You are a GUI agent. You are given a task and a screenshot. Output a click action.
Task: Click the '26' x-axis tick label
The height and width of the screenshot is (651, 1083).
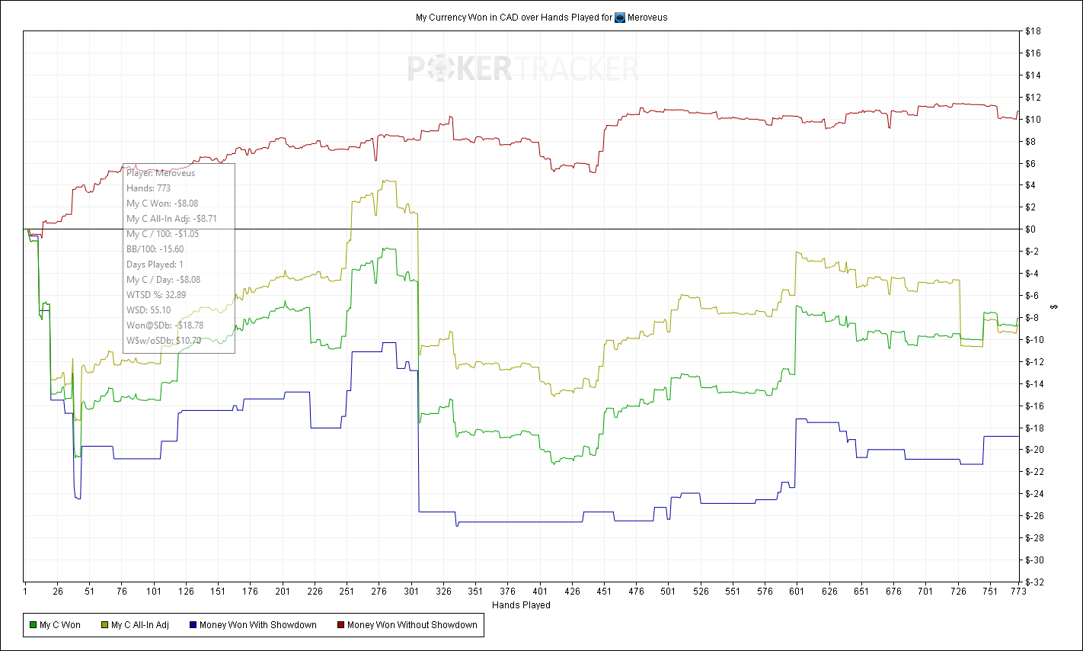coord(58,591)
